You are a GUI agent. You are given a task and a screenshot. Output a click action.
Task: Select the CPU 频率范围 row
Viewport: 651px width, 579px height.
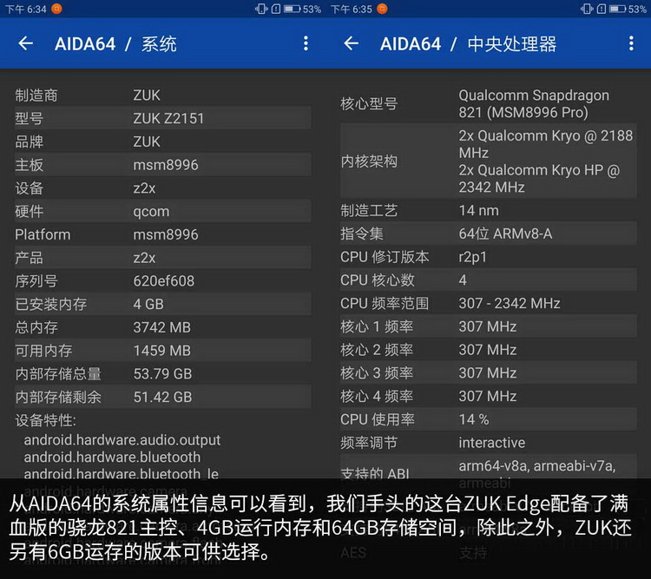[x=488, y=304]
